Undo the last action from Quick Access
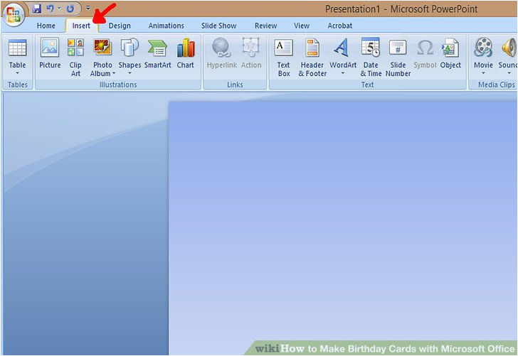This screenshot has width=518, height=356. (50, 9)
